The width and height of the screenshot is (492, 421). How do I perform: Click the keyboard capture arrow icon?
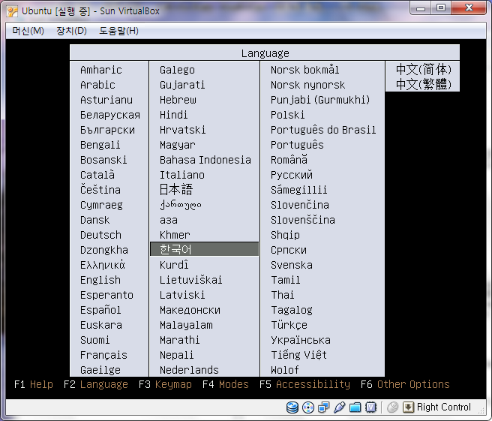[x=408, y=407]
